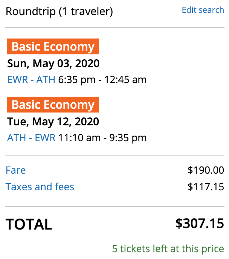229x259 pixels.
Task: Open the EWR - ATH flight link
Action: coord(31,80)
